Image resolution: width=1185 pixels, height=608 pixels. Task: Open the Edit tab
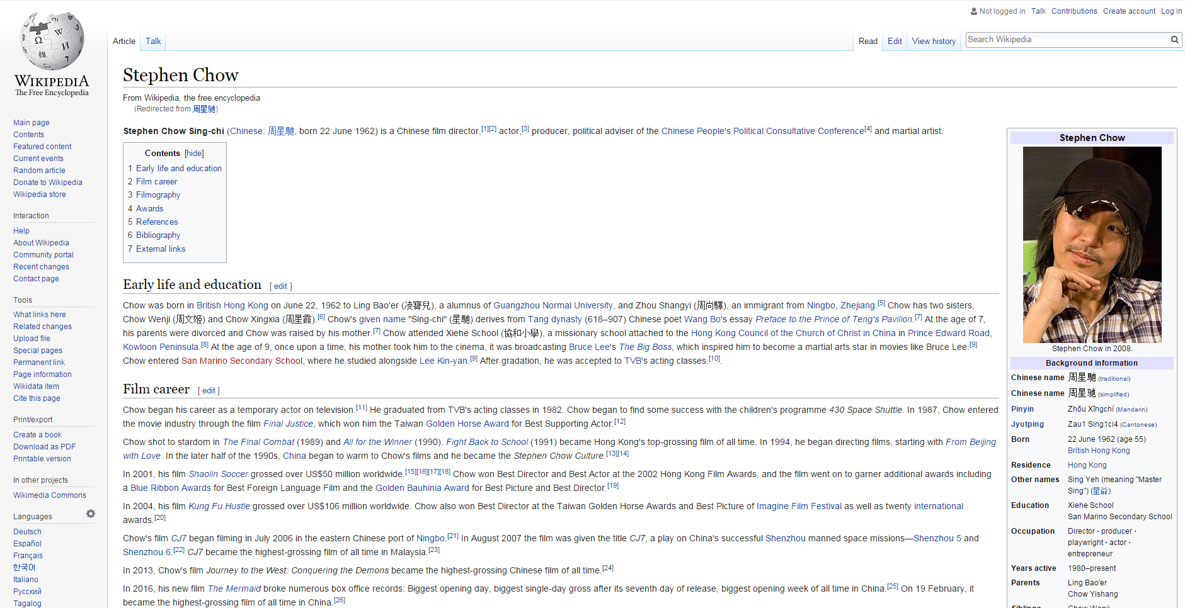(x=895, y=42)
